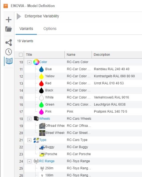The width and height of the screenshot is (142, 177).
Task: Click the Wheels tire icon
Action: coord(36,118)
